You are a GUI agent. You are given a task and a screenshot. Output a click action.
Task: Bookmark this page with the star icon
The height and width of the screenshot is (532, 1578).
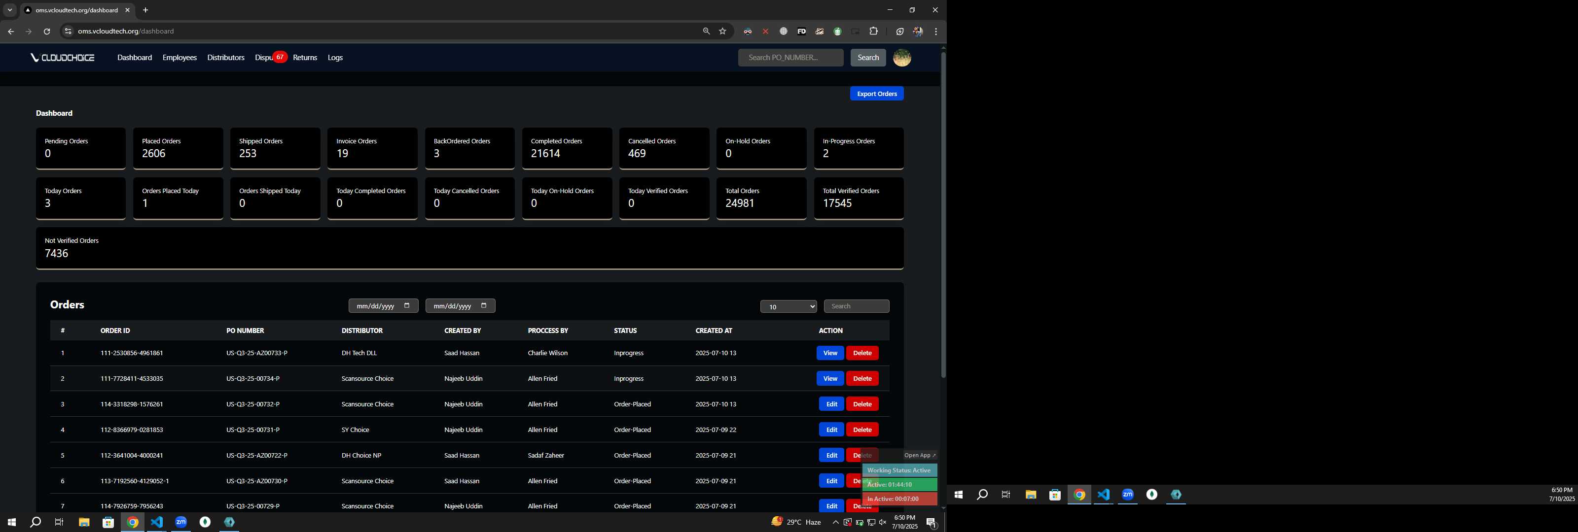click(x=723, y=31)
